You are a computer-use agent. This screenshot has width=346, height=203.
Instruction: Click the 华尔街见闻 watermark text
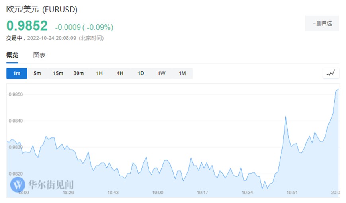[51, 184]
